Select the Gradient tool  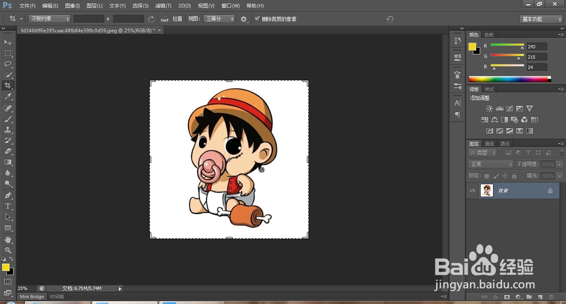[x=7, y=162]
